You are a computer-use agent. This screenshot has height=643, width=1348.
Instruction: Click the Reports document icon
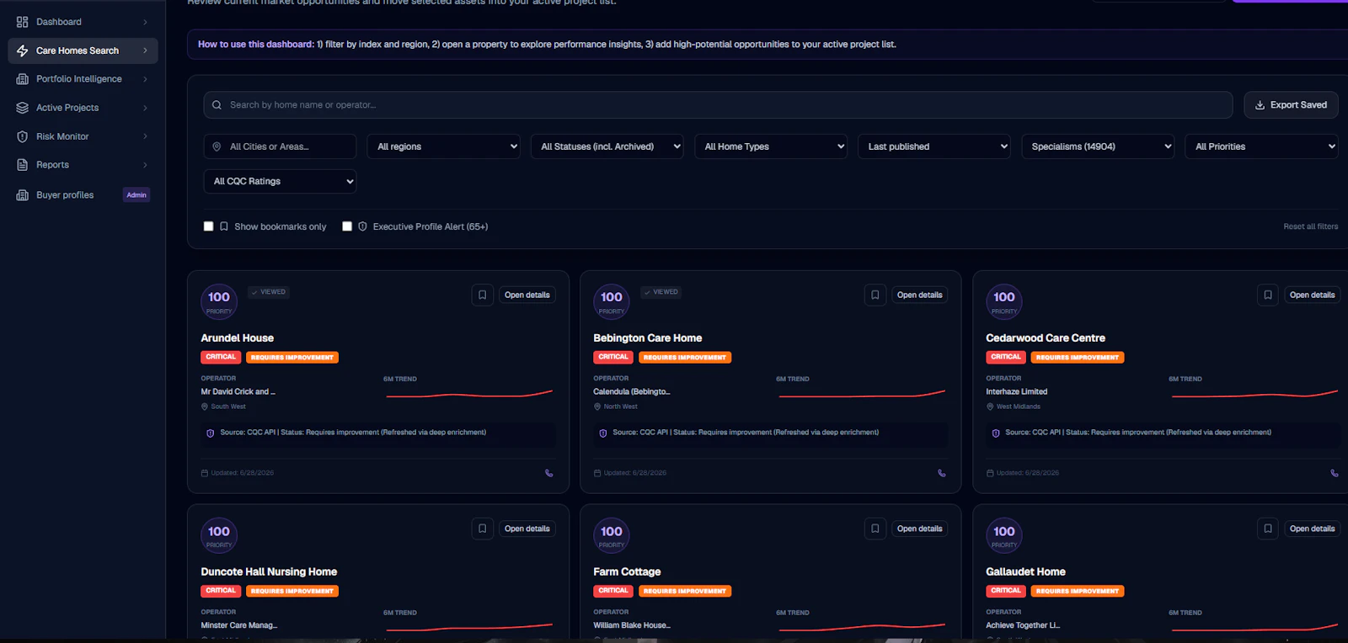(x=23, y=165)
